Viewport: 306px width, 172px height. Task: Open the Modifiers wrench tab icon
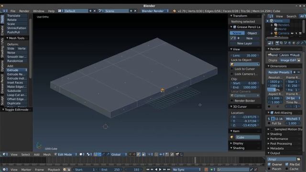click(302, 43)
